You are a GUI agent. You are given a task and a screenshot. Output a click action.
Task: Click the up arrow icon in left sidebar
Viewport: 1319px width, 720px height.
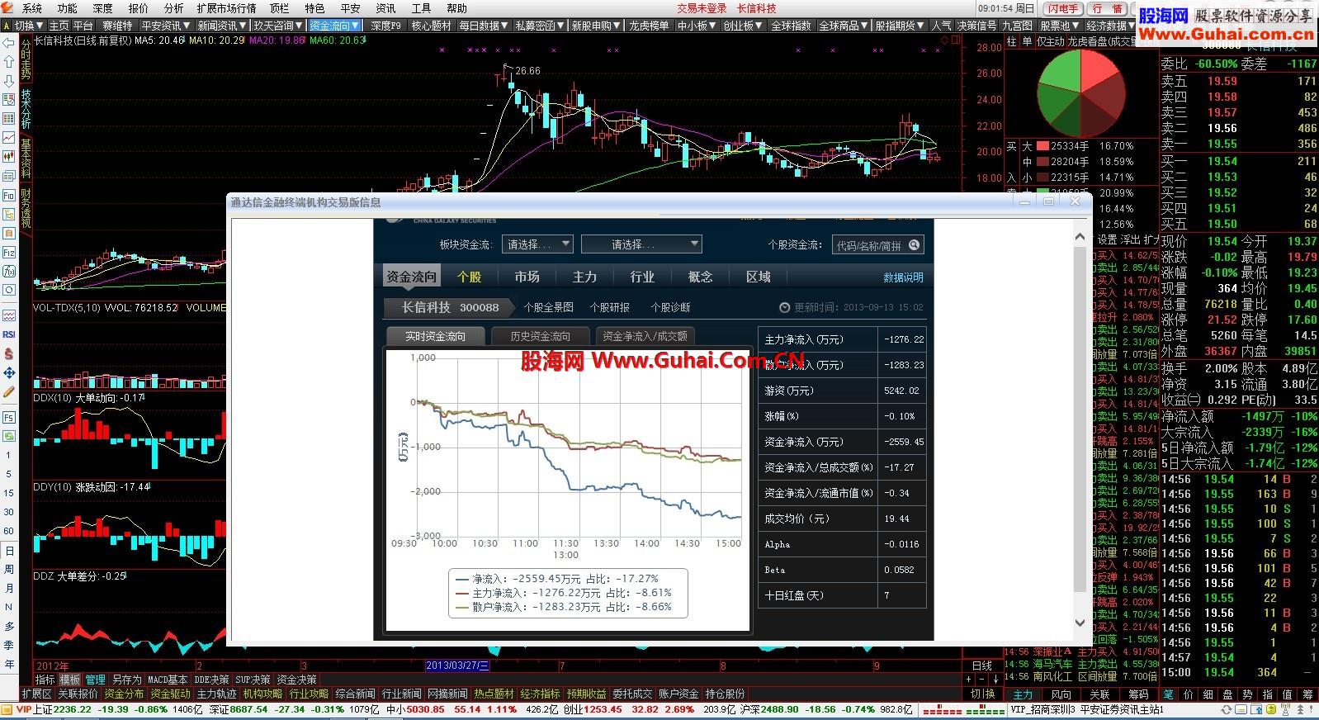coord(9,62)
